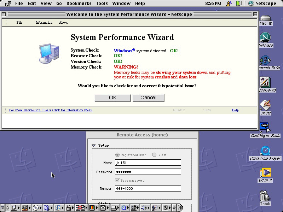Collapse Control Strip using its end tab
The width and height of the screenshot is (283, 212).
coord(180,208)
